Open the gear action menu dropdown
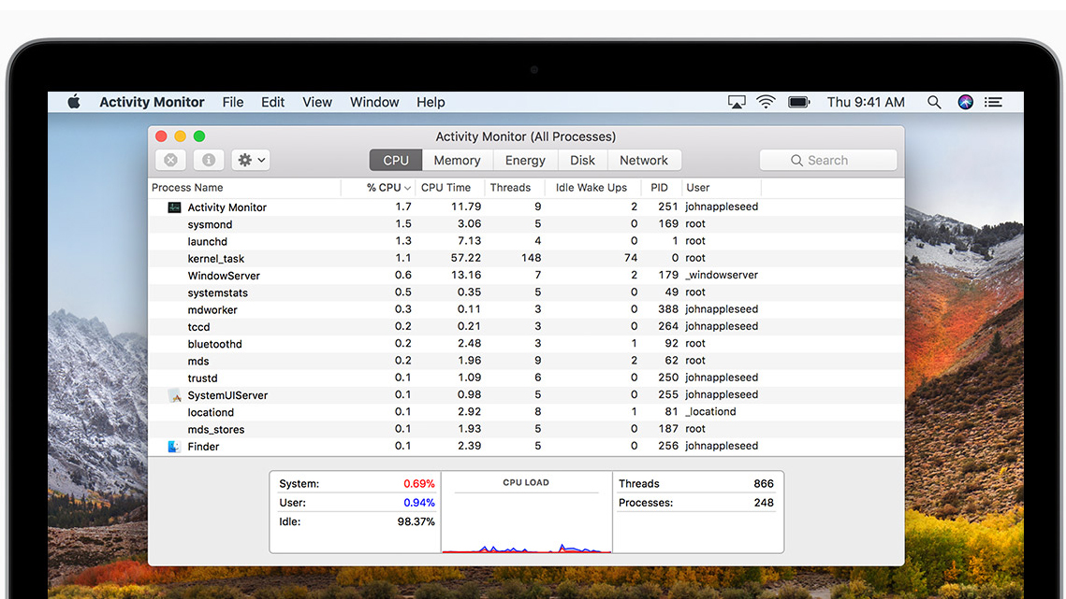 coord(251,161)
